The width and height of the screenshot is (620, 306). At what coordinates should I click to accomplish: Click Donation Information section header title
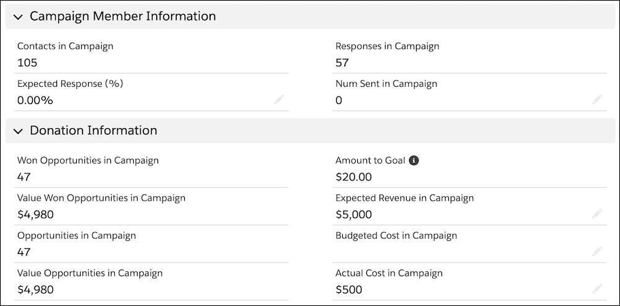94,131
